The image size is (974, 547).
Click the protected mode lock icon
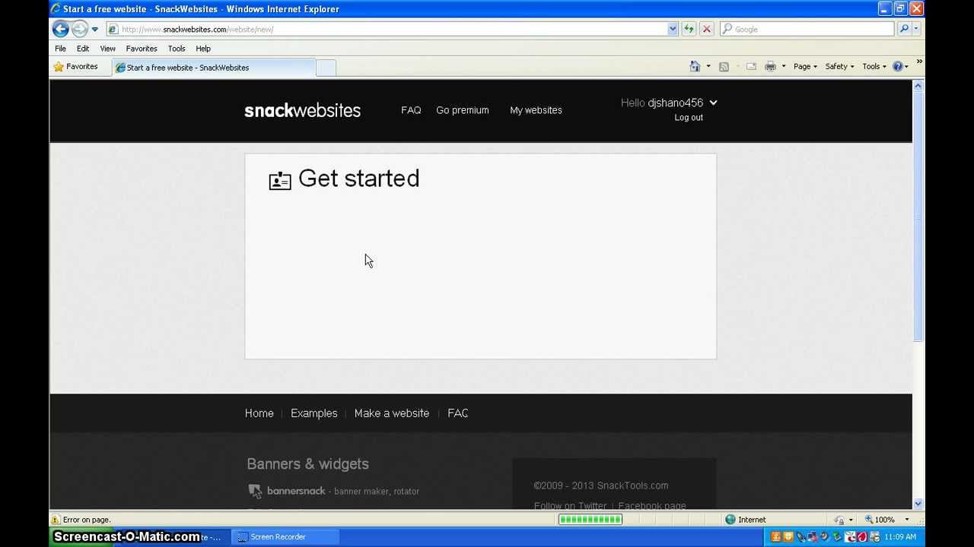click(839, 520)
